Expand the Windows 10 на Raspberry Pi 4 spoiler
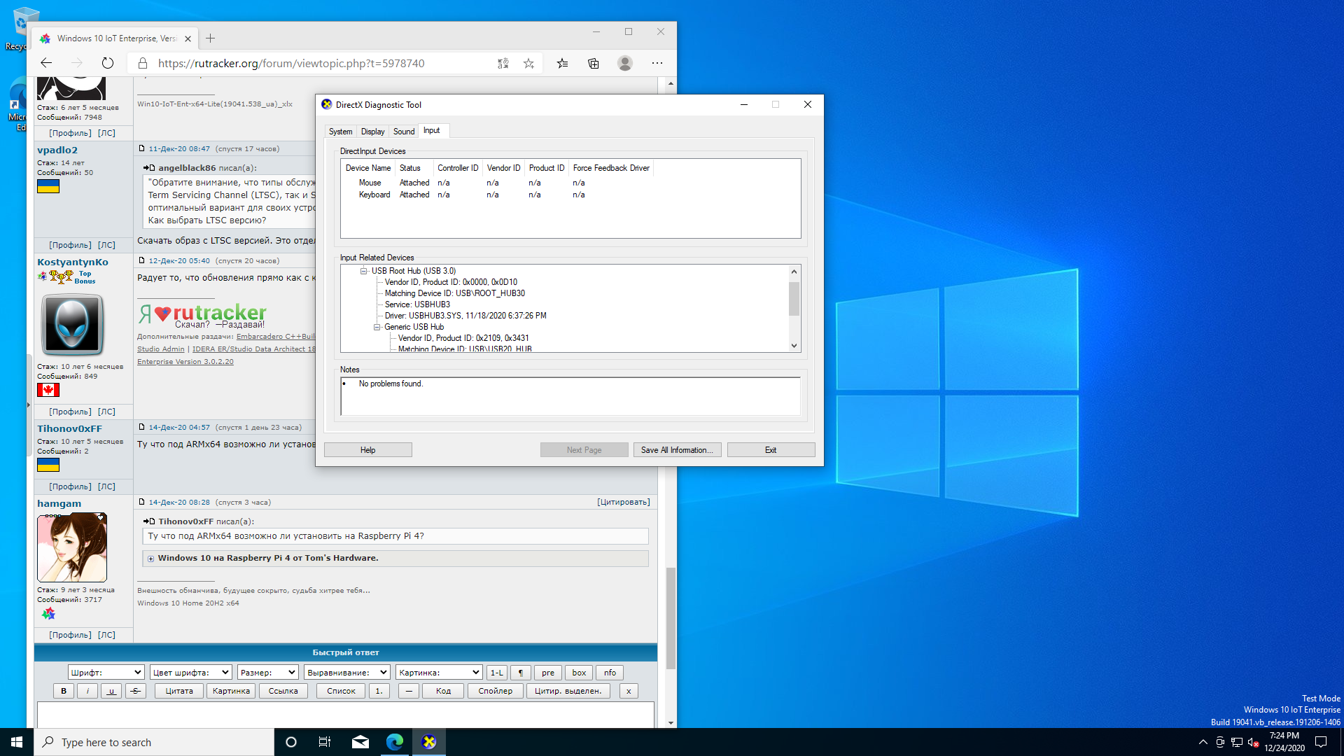This screenshot has height=756, width=1344. pos(150,559)
